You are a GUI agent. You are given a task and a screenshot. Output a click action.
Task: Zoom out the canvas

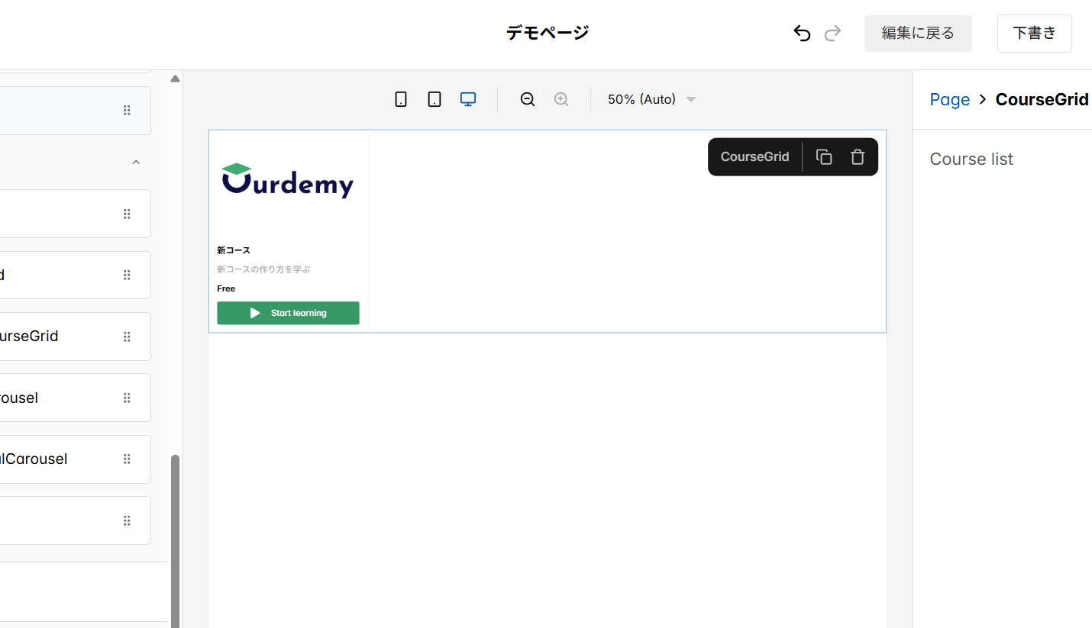coord(527,99)
